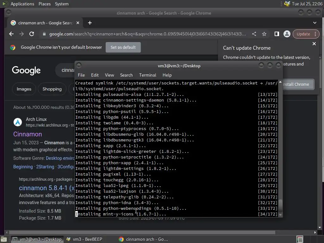
Task: Open Chrome profile avatar
Action: pyautogui.click(x=287, y=34)
